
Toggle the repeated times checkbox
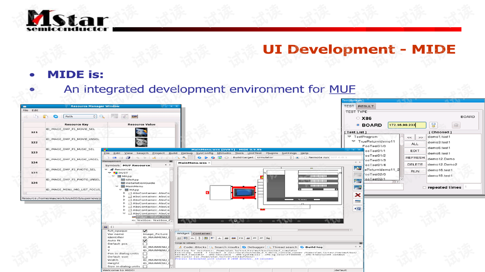point(423,187)
